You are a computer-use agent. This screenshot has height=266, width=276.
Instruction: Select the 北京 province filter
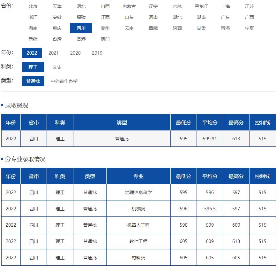[33, 6]
